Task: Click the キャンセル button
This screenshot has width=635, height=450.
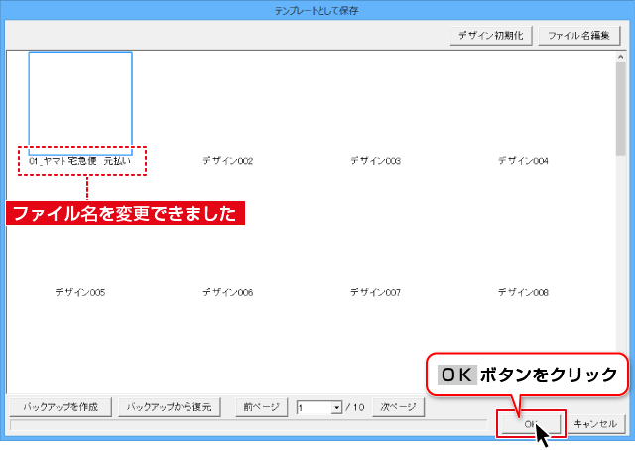Action: 595,424
